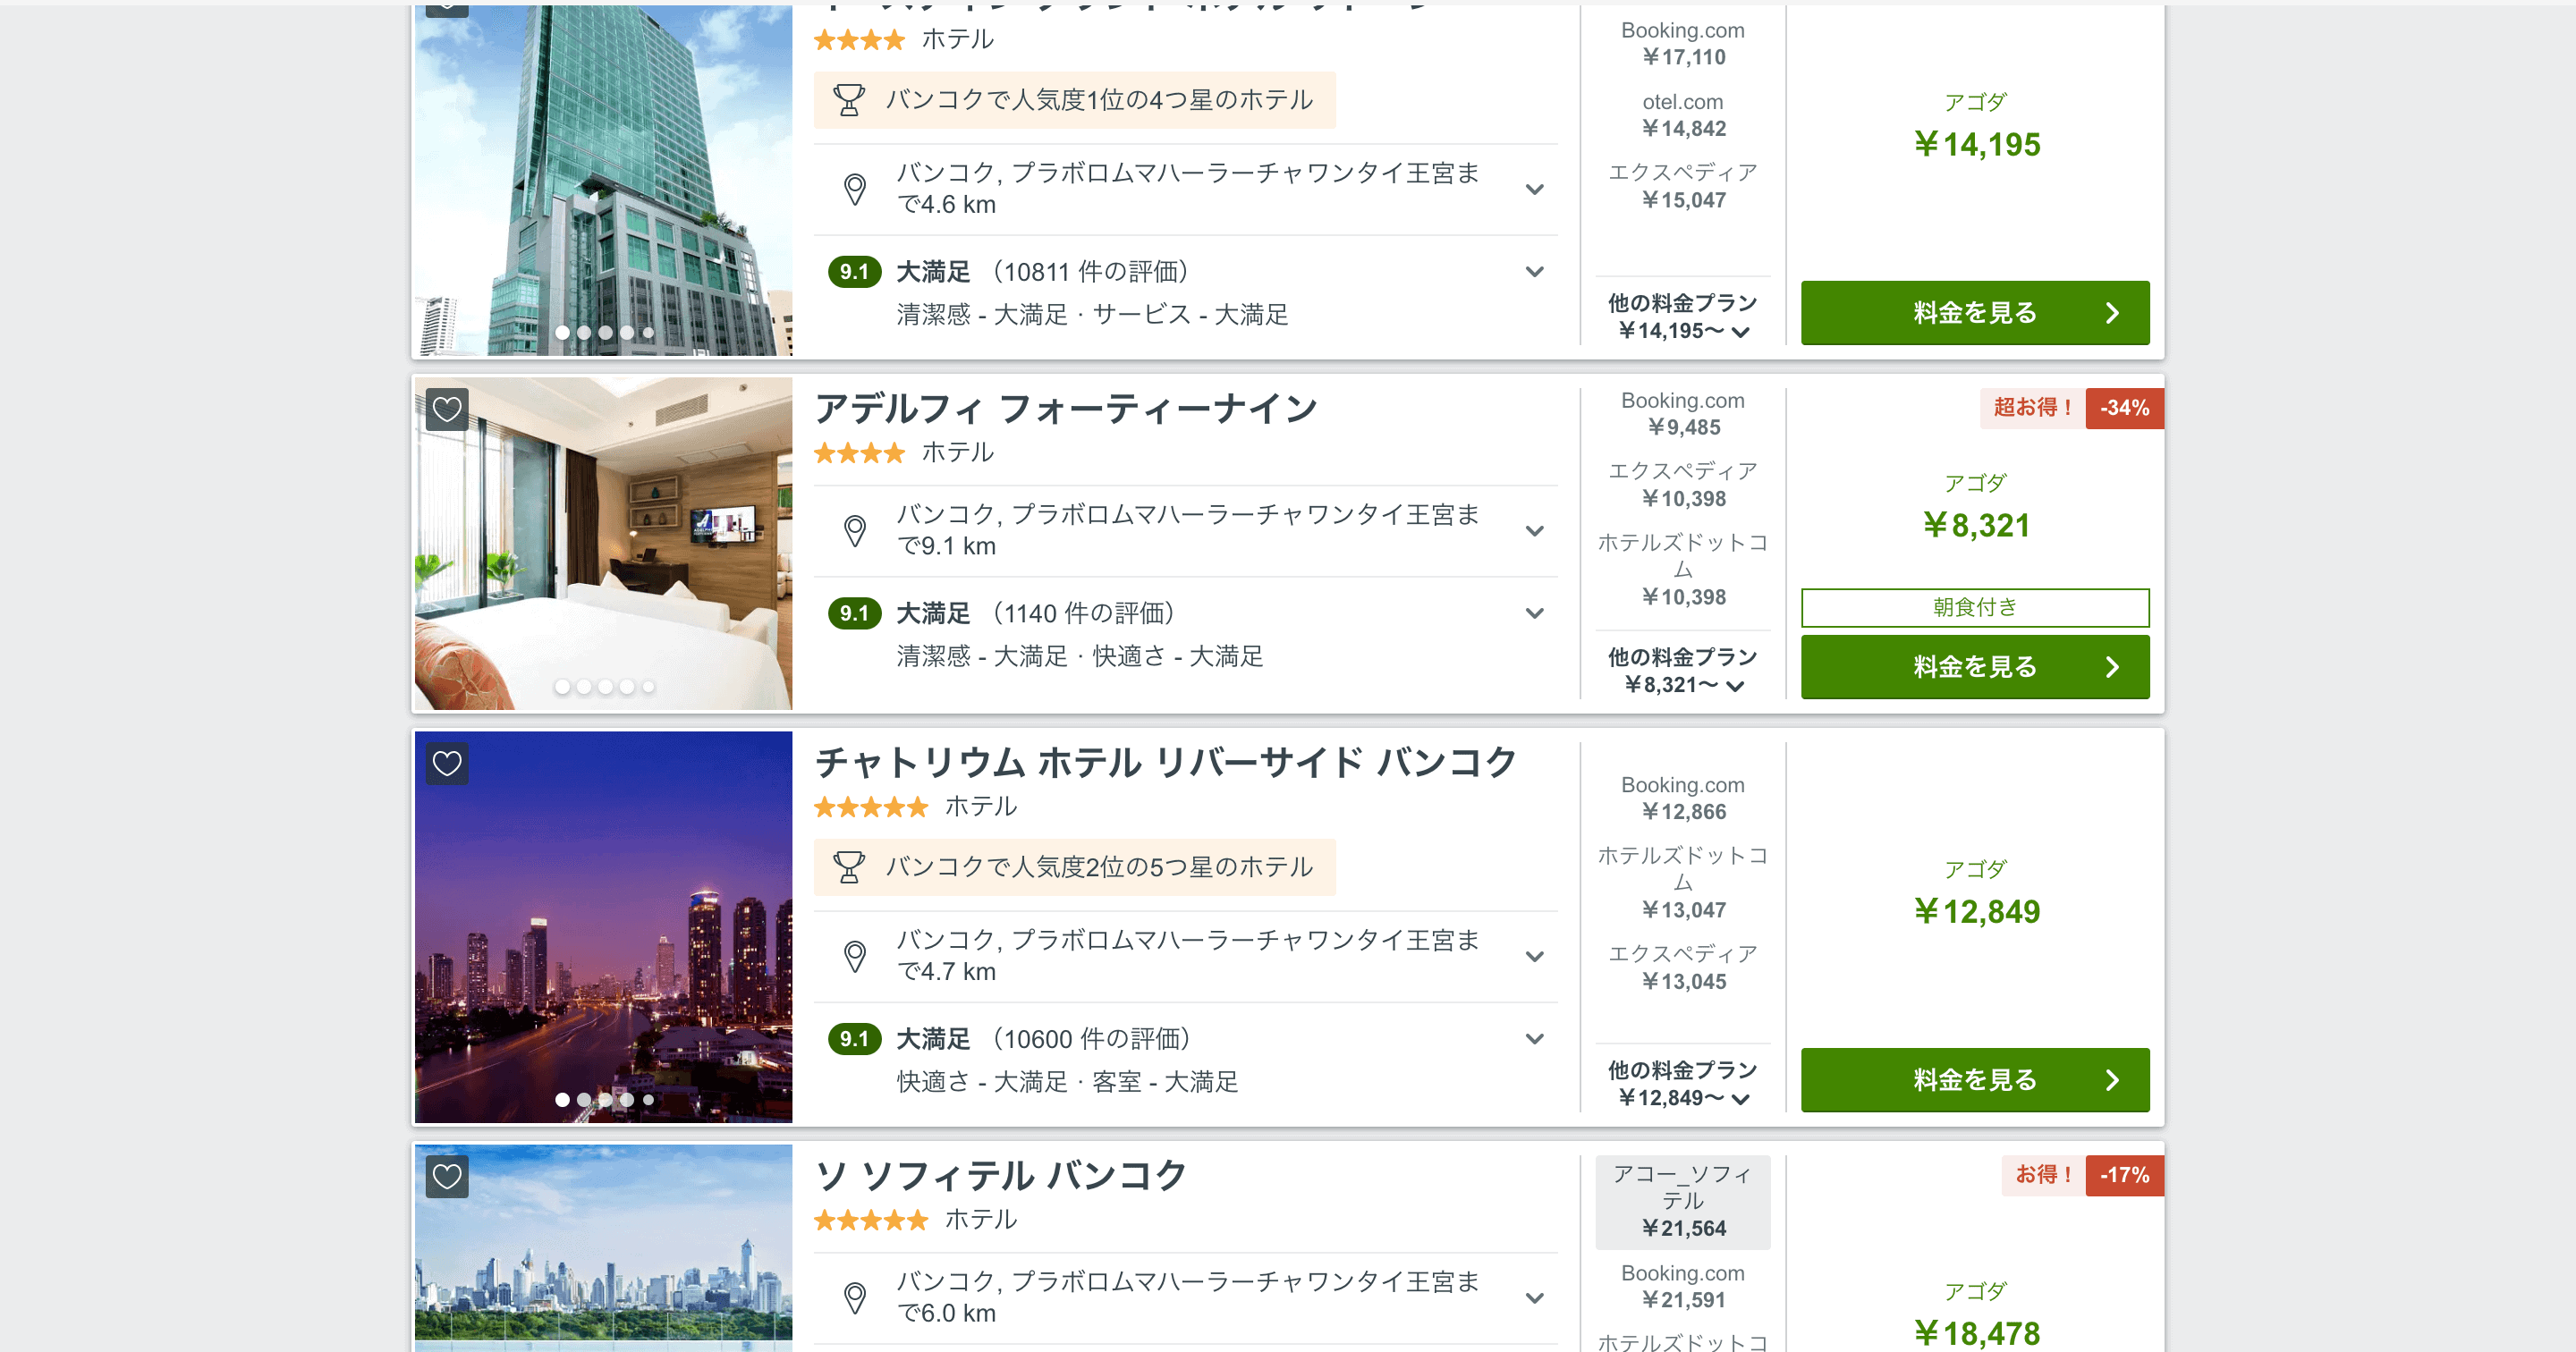Click the 9.1 score badge on チャトリウム ホテル
This screenshot has height=1352, width=2576.
(855, 1039)
